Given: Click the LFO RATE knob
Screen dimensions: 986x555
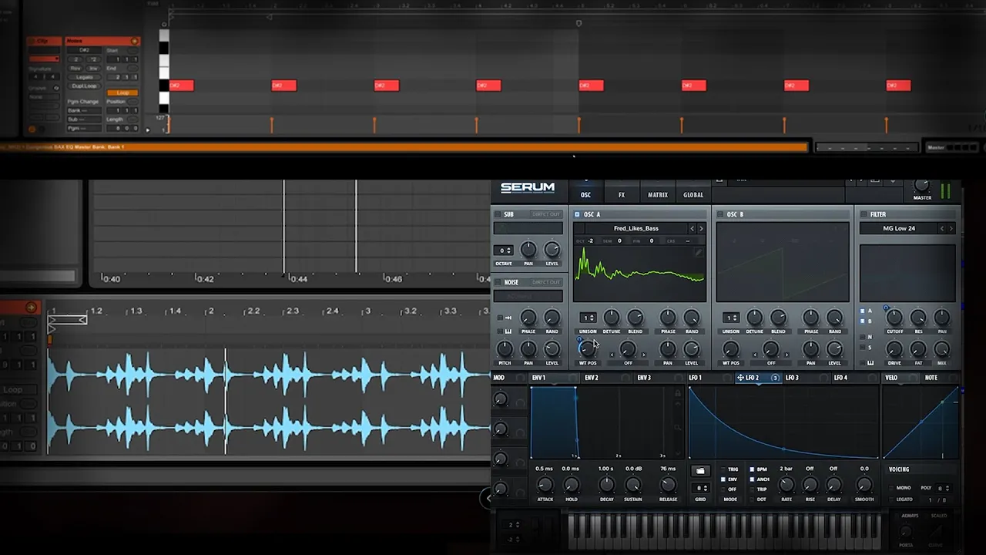Looking at the screenshot, I should (x=786, y=485).
